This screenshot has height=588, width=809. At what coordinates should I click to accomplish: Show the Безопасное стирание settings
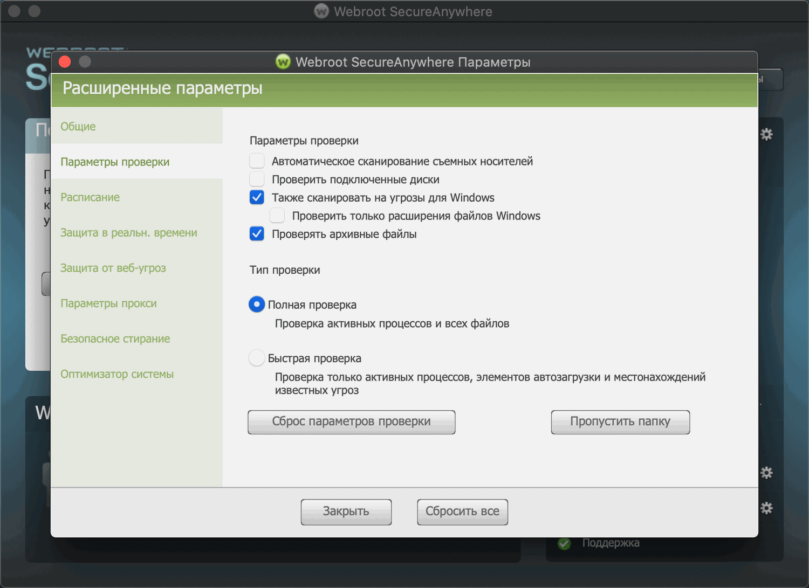click(x=137, y=338)
